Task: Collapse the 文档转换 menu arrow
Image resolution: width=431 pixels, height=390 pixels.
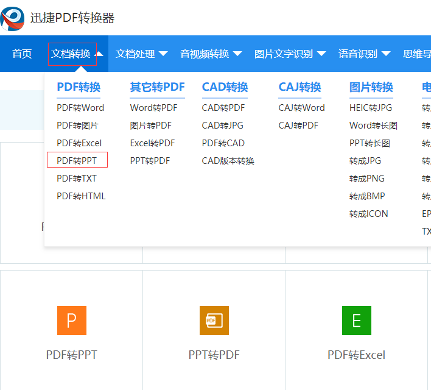Action: 99,54
